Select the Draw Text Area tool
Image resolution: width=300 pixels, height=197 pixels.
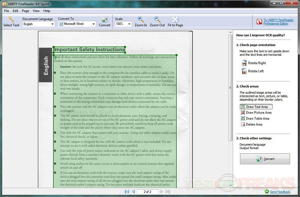point(256,107)
